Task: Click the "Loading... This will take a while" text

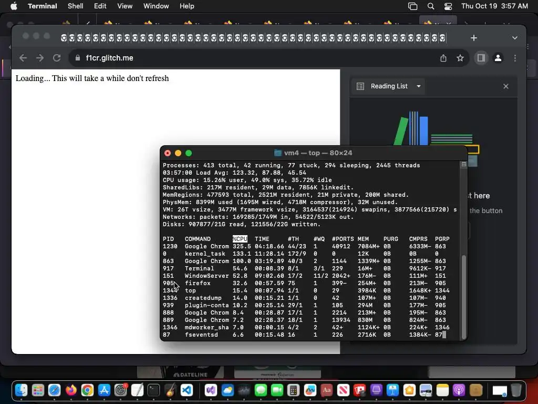Action: coord(92,78)
